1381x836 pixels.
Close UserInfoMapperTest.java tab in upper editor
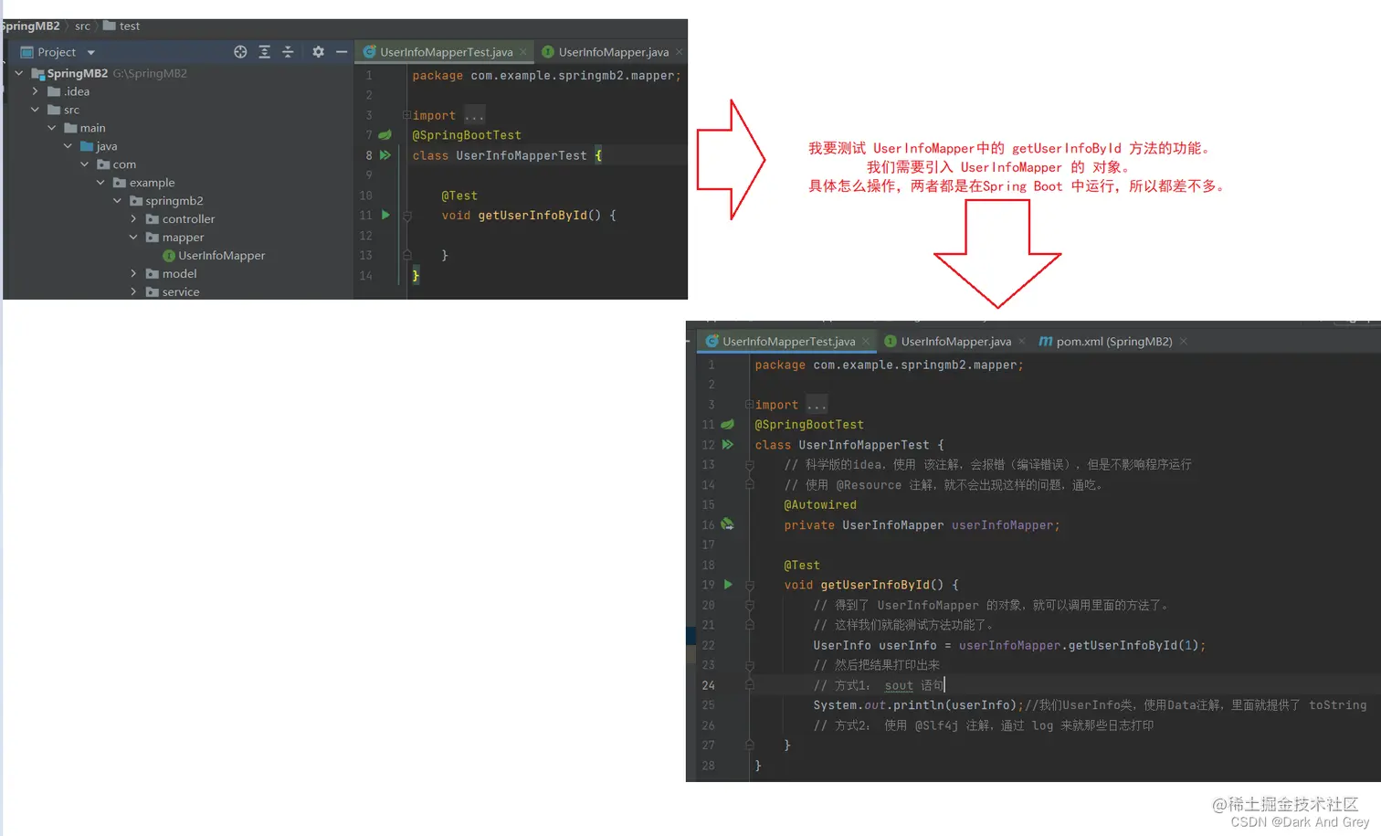(523, 52)
